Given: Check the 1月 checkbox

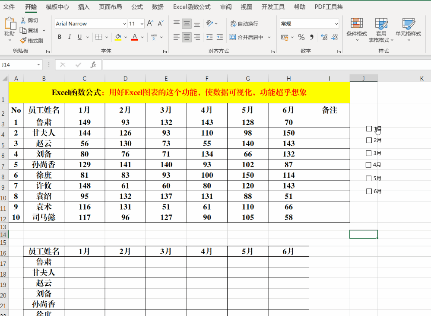Looking at the screenshot, I should tap(369, 128).
